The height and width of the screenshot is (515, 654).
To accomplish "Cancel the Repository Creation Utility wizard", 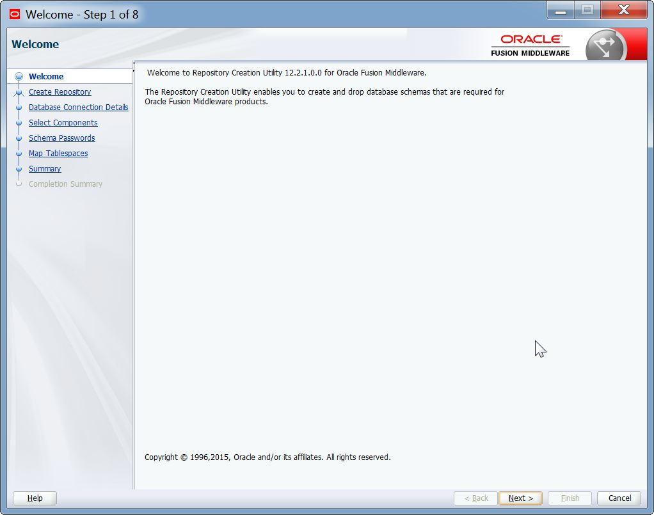I will pos(619,498).
